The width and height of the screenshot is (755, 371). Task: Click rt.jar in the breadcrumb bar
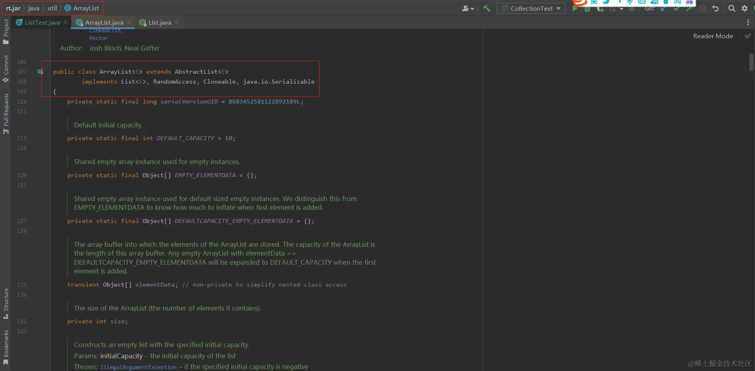coord(13,8)
